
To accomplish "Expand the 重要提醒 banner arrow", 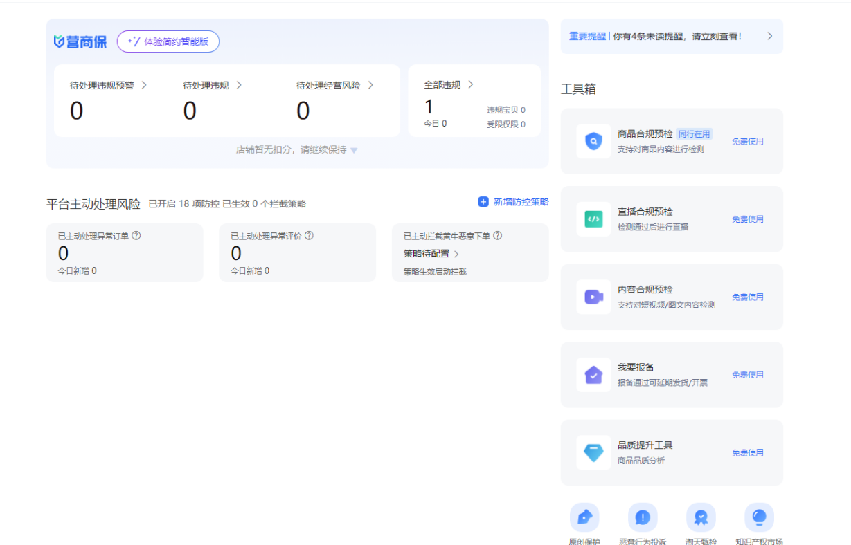I will (769, 36).
